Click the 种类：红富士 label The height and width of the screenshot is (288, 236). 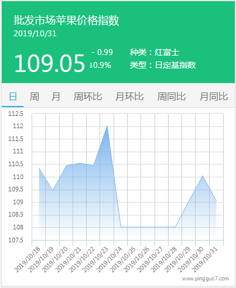pyautogui.click(x=155, y=52)
